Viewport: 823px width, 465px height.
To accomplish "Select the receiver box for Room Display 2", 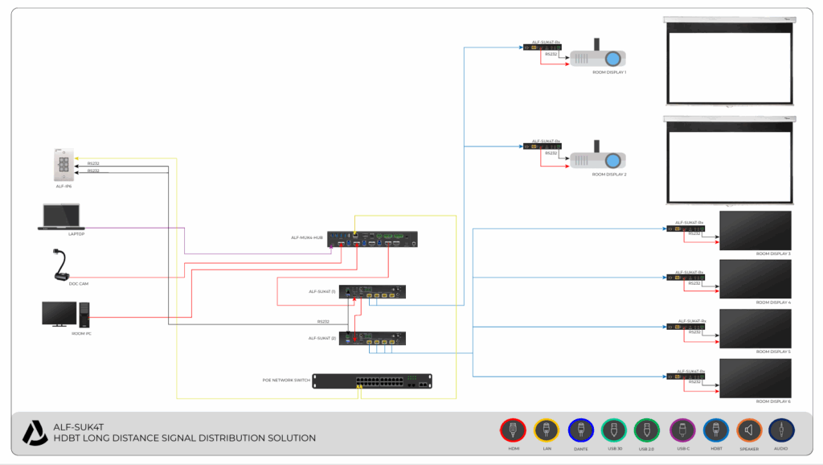I will pyautogui.click(x=543, y=146).
